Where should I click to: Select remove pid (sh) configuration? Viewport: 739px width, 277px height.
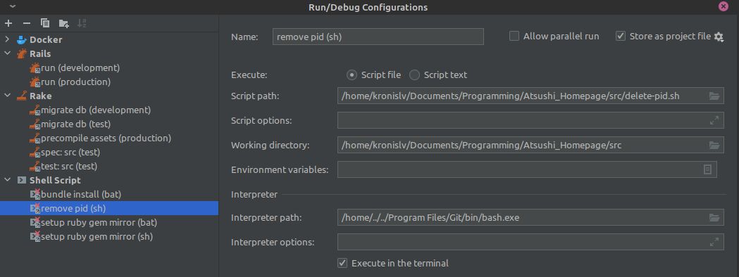(x=109, y=208)
